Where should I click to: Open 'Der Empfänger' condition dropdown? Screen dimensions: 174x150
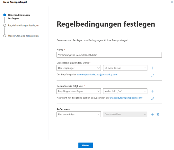[x=78, y=68]
